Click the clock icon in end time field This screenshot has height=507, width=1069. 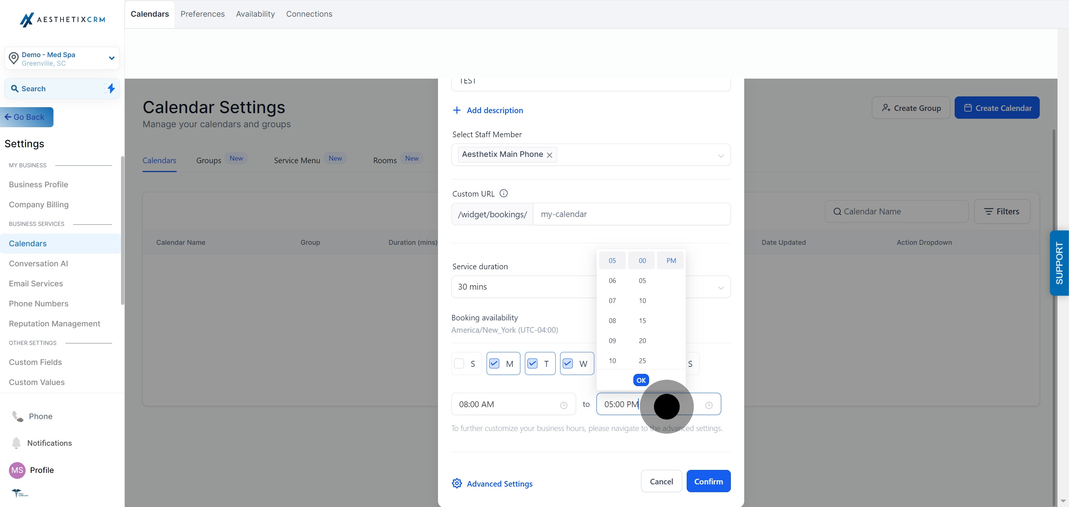point(709,405)
